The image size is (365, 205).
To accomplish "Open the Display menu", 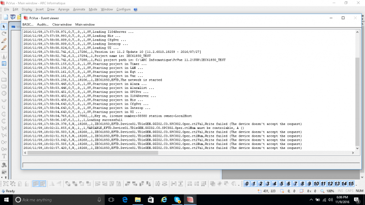I will 27,10.
